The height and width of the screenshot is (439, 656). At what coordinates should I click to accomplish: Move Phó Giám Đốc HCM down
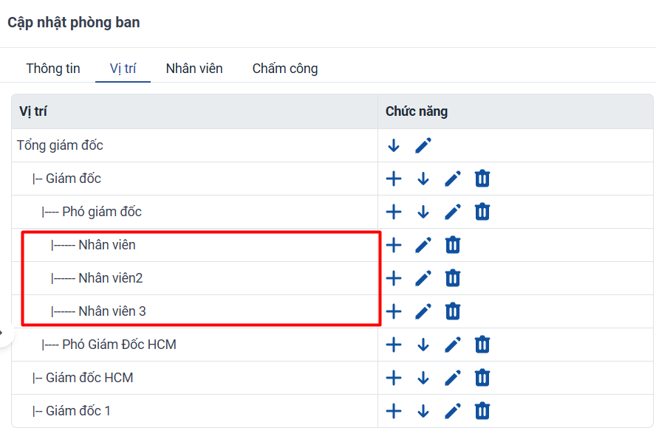(x=423, y=345)
